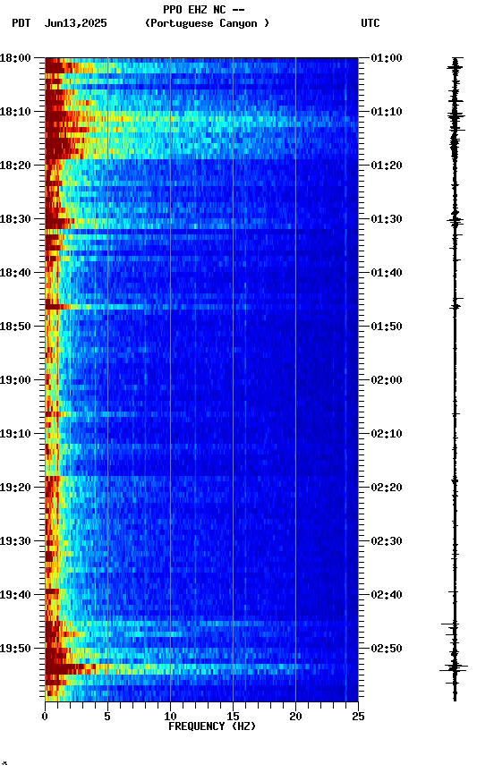Click the 01:00 UTC time label

(x=387, y=58)
